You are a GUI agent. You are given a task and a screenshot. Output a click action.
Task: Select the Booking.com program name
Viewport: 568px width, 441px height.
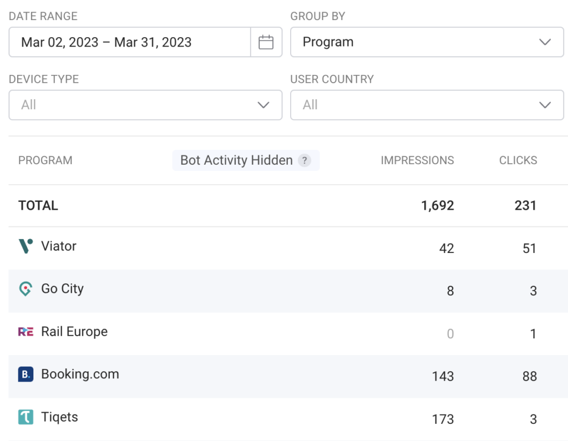click(x=80, y=374)
